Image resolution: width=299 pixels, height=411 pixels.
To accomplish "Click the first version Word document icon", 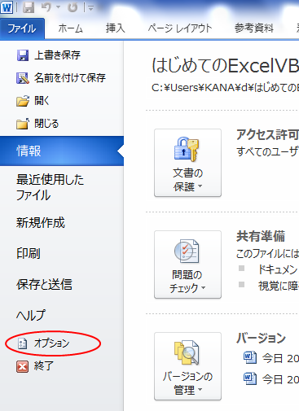I will click(250, 357).
